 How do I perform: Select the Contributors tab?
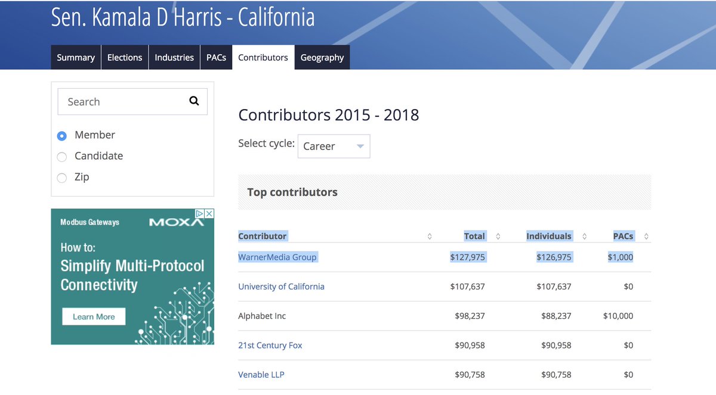(x=263, y=57)
